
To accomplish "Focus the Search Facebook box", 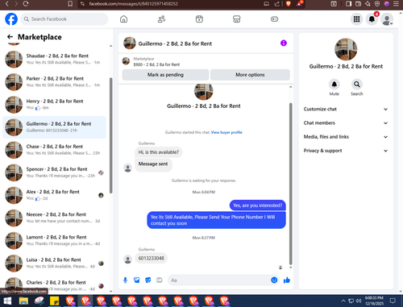I will (64, 19).
